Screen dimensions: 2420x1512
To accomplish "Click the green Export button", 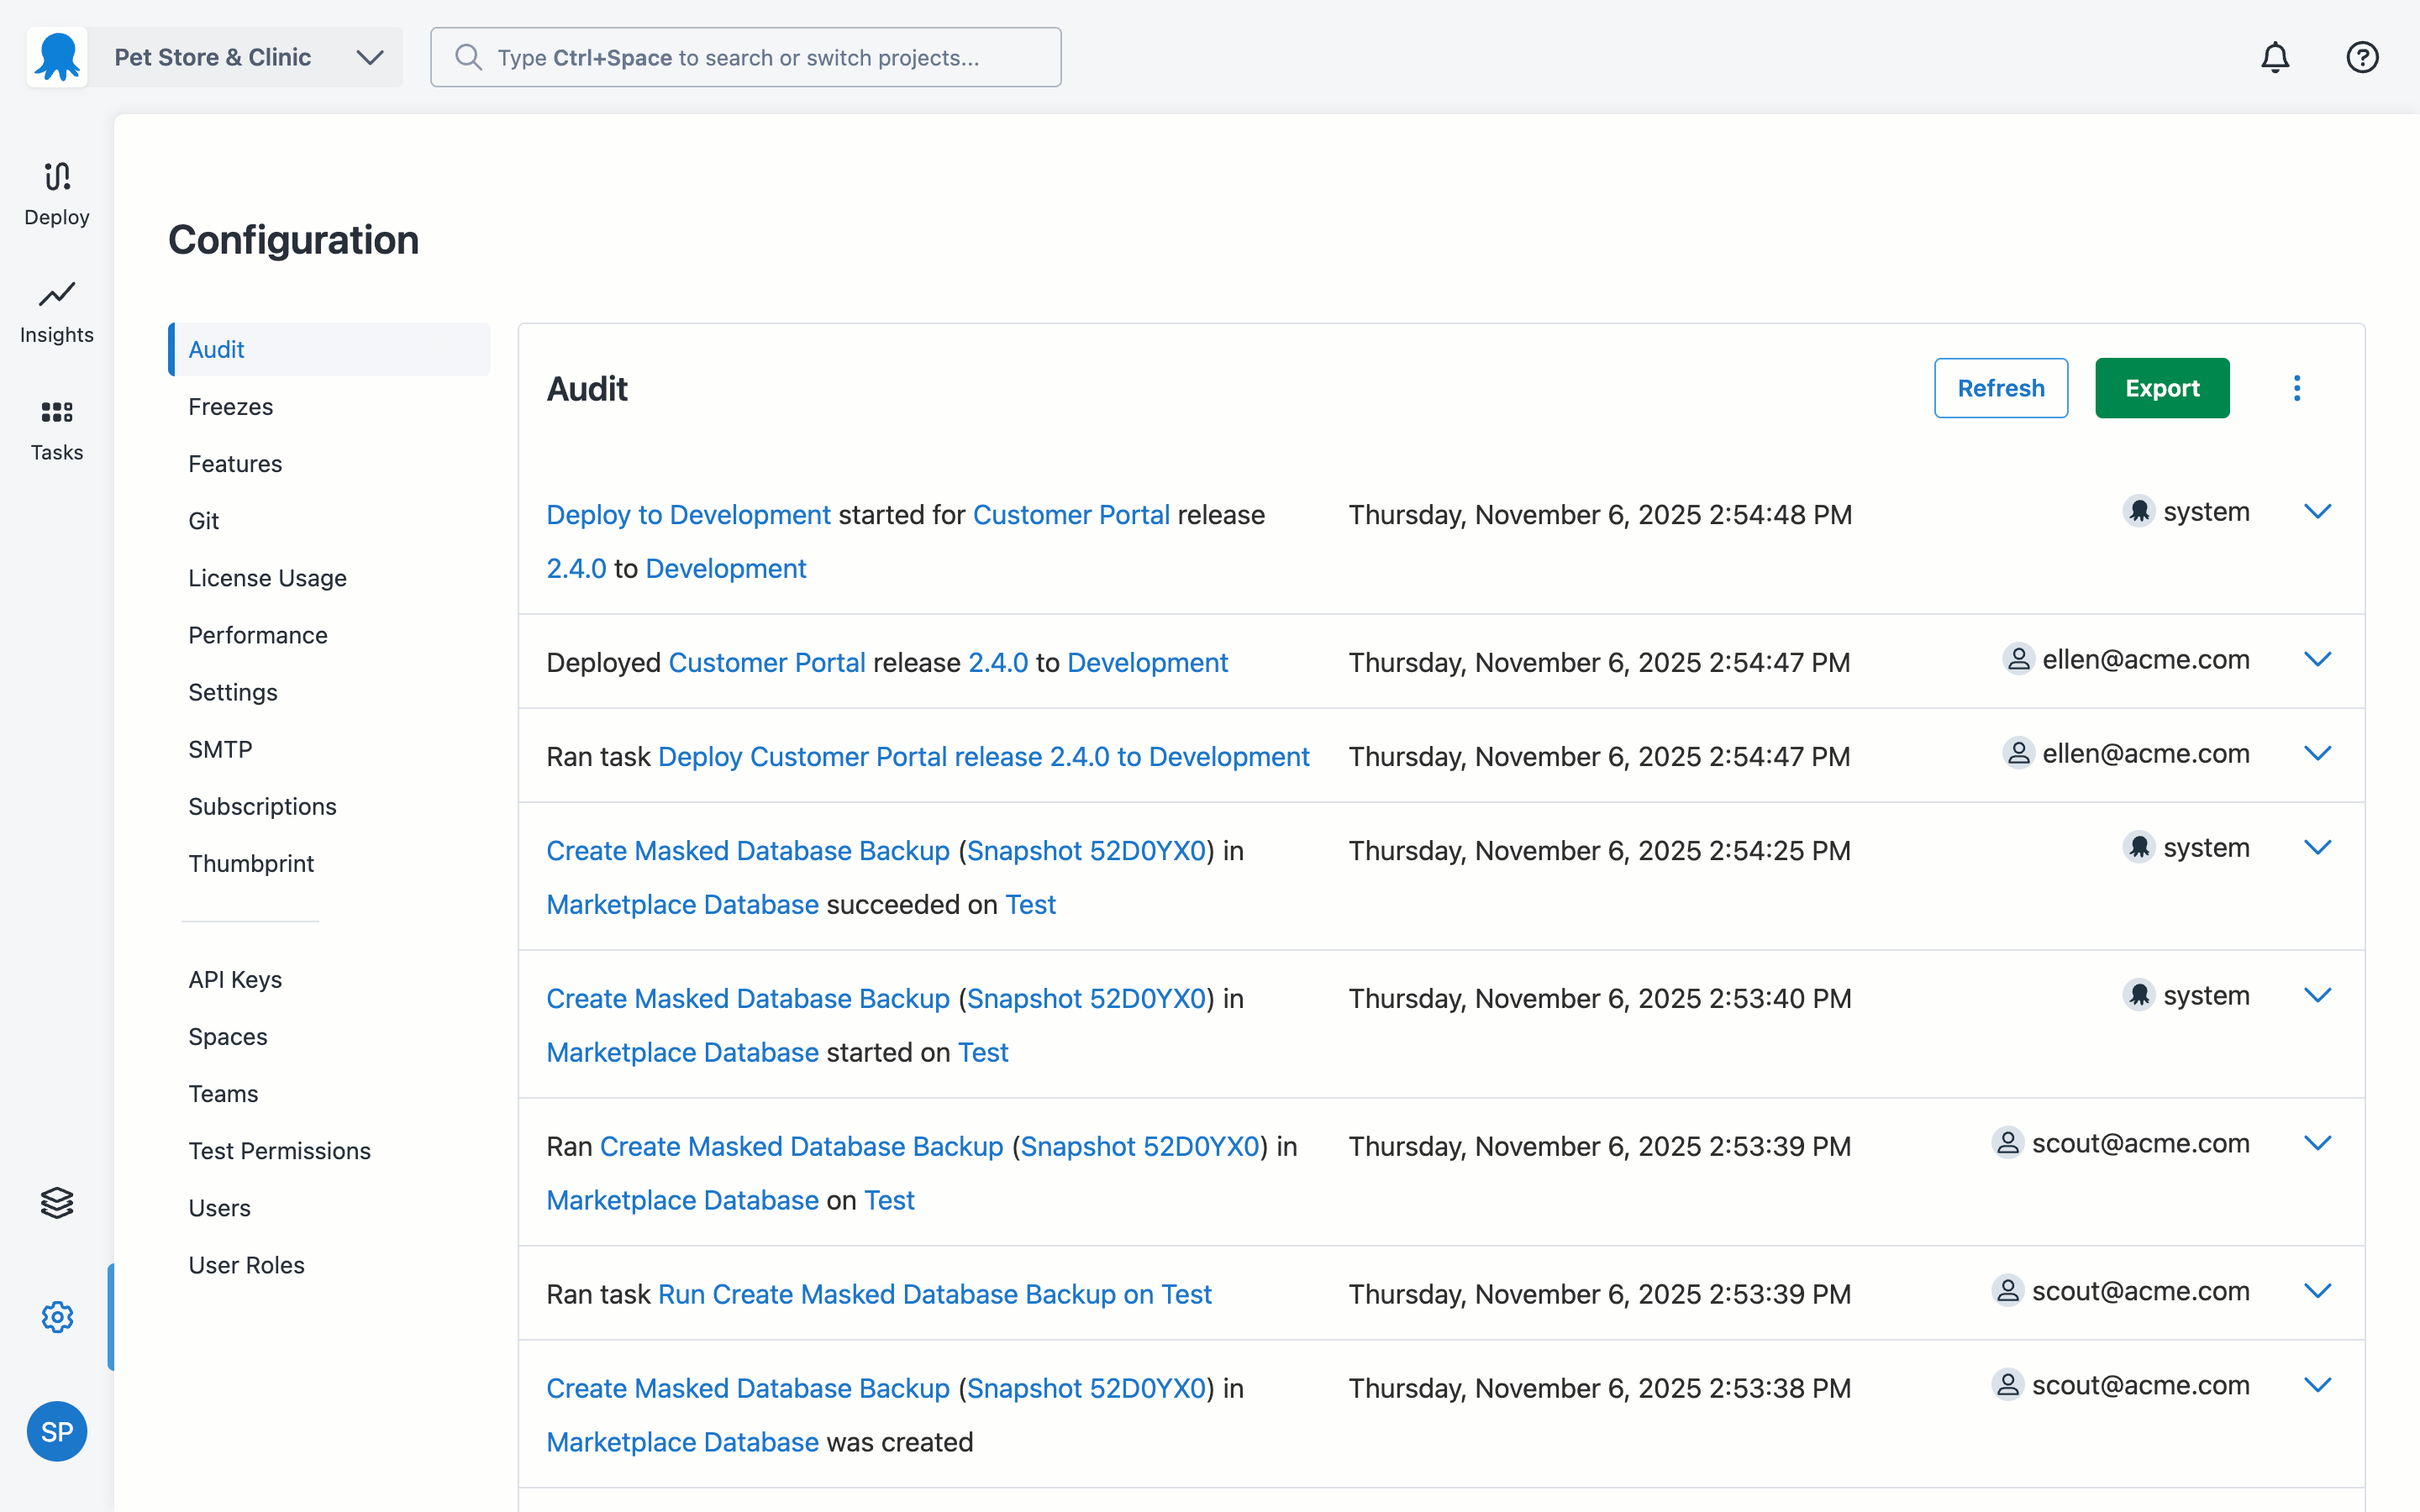I will (x=2161, y=388).
